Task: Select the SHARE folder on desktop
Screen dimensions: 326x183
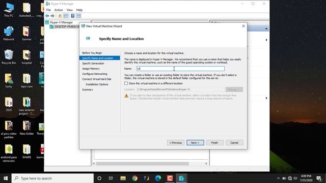Action: tap(27, 151)
